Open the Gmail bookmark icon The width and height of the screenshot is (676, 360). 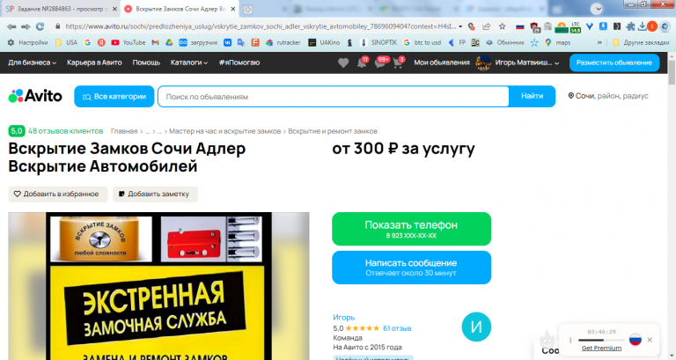click(155, 42)
